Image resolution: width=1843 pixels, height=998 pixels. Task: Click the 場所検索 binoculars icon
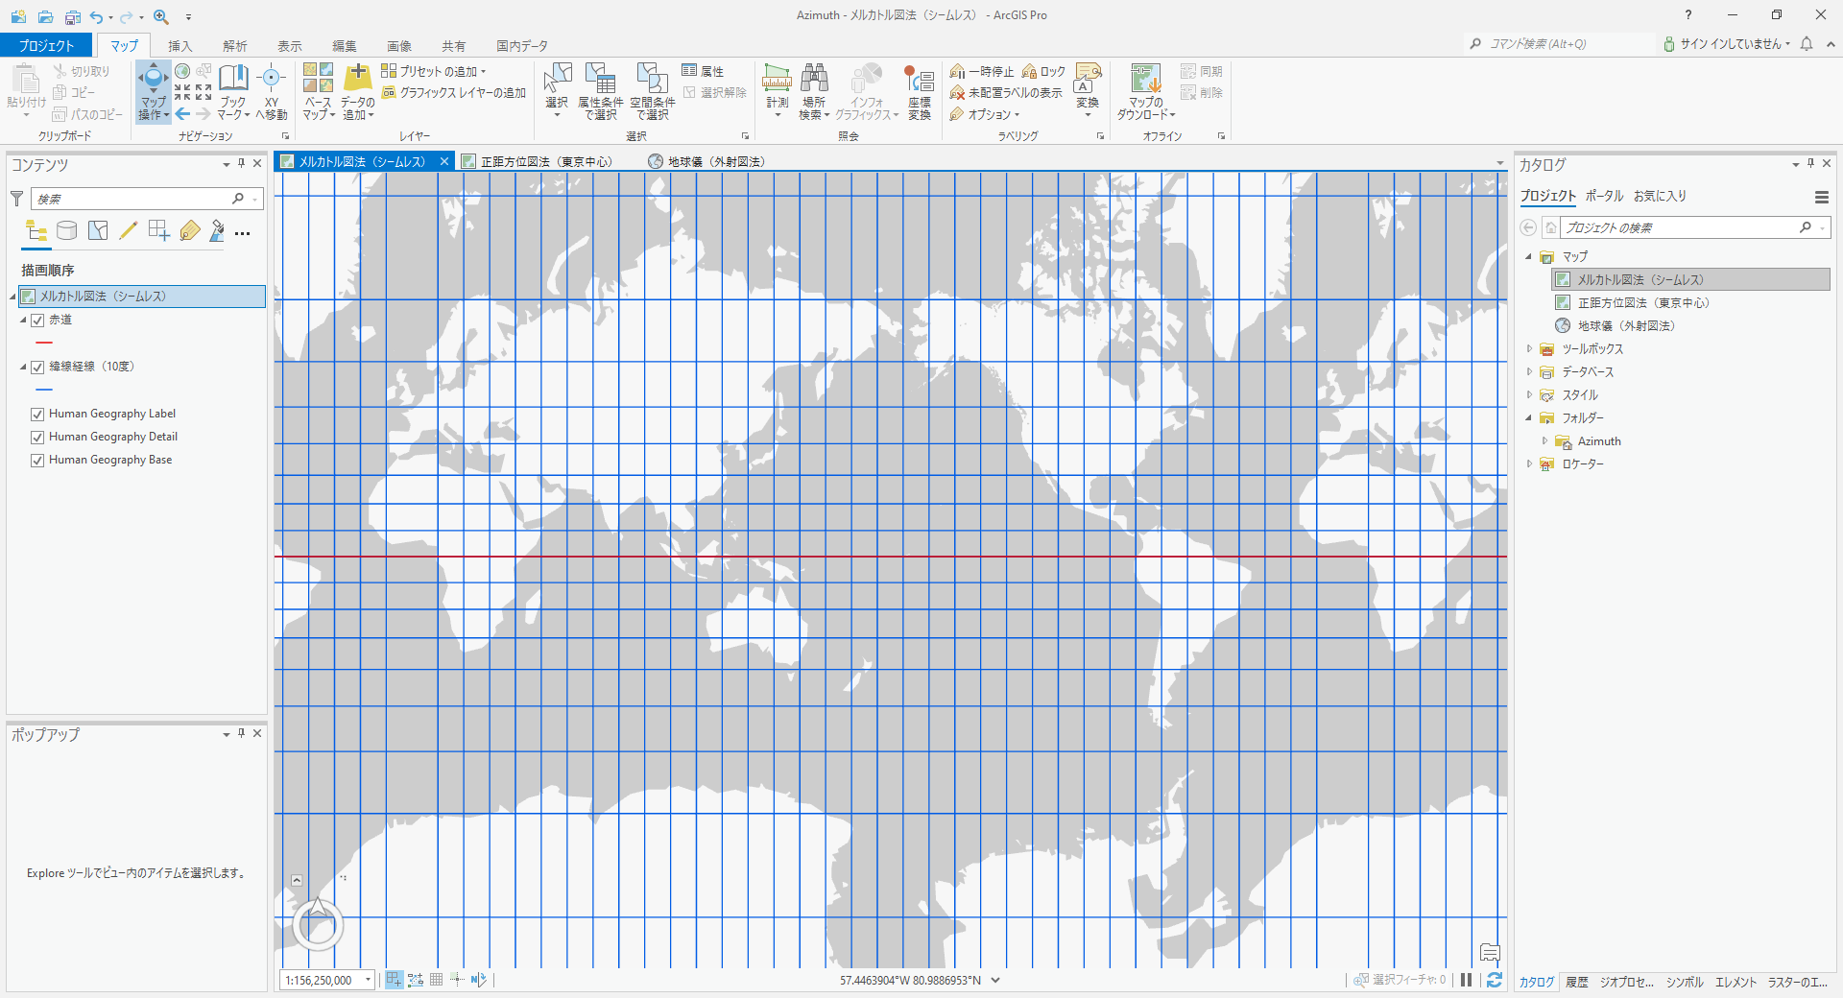tap(814, 79)
